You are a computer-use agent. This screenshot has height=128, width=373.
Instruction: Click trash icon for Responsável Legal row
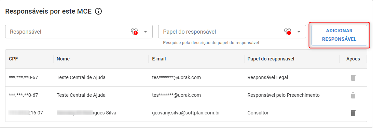point(353,78)
